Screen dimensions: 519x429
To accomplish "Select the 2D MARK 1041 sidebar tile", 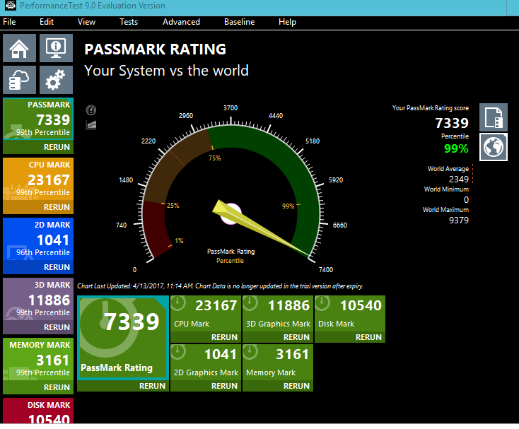I will coord(38,239).
